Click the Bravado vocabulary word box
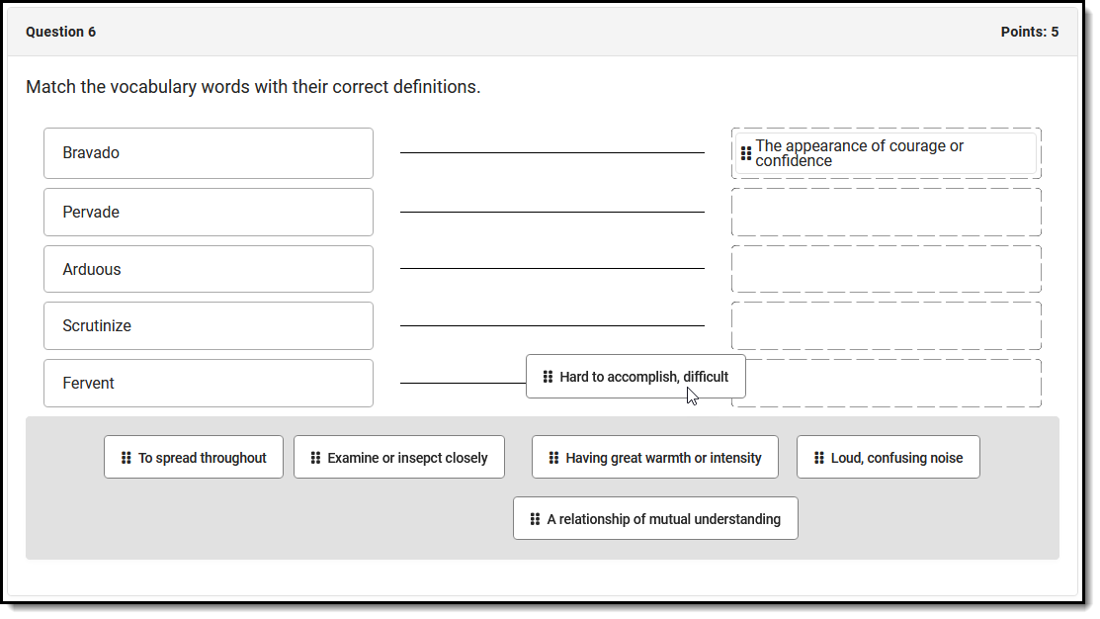This screenshot has height=619, width=1100. [x=208, y=153]
